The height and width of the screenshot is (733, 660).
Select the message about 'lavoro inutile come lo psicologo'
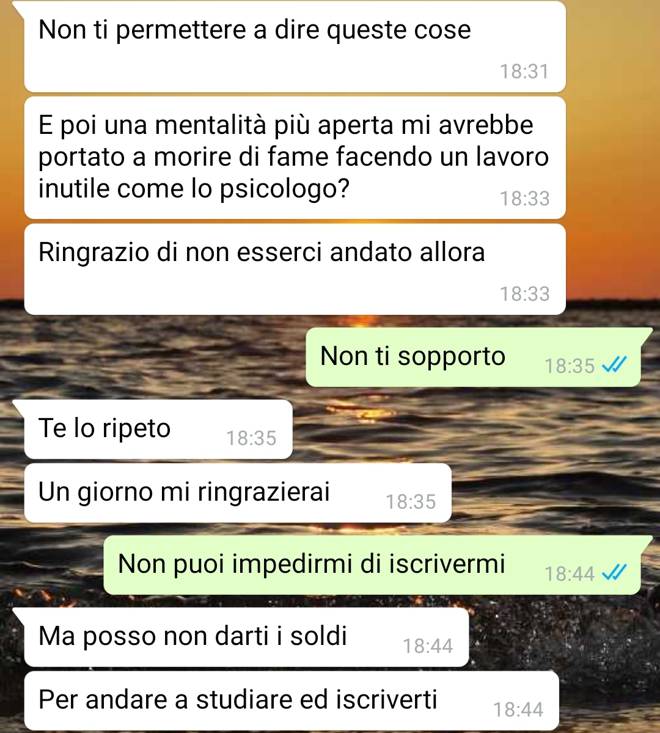(x=295, y=158)
